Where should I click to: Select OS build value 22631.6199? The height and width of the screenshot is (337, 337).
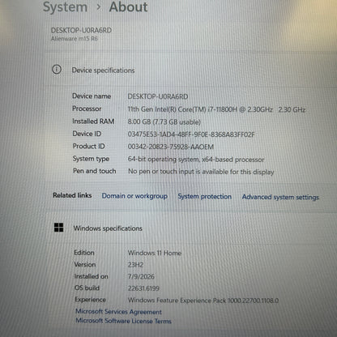[143, 288]
